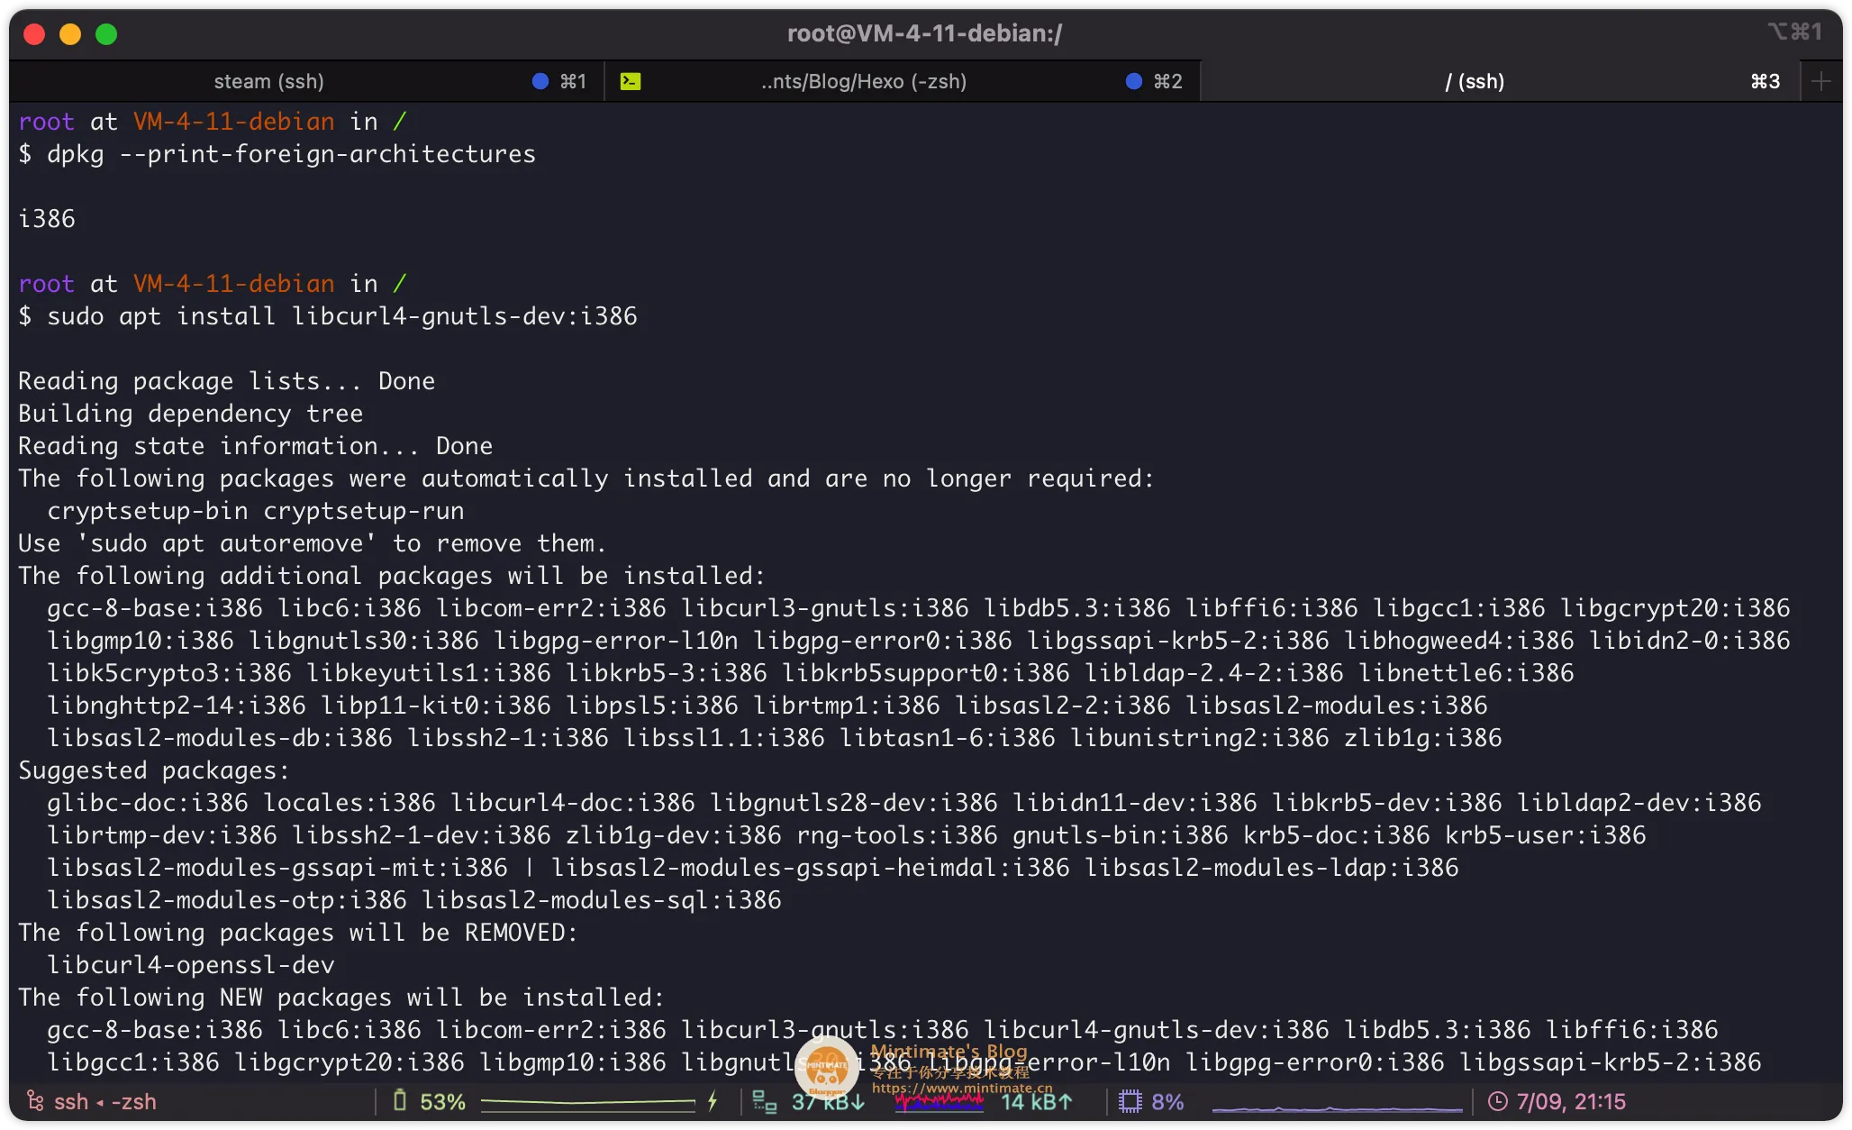The image size is (1852, 1130).
Task: Click the battery icon in status bar
Action: [400, 1100]
